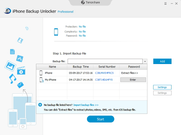Click the greyed lower Settings button

point(162,93)
